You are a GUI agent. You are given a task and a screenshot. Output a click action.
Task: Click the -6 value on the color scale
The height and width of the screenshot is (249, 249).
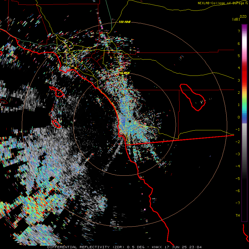click(238, 191)
